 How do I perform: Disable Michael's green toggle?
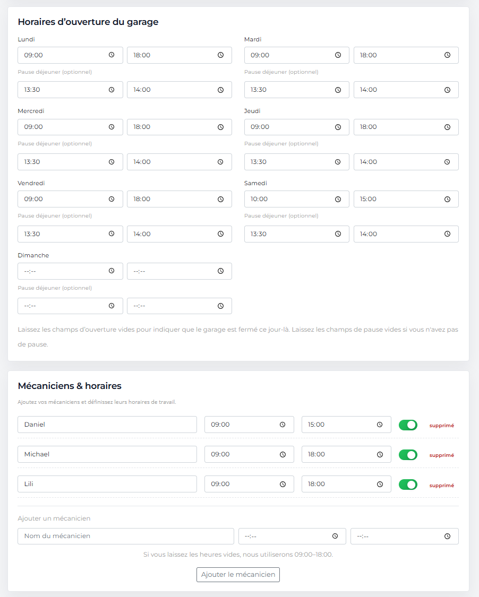(408, 454)
